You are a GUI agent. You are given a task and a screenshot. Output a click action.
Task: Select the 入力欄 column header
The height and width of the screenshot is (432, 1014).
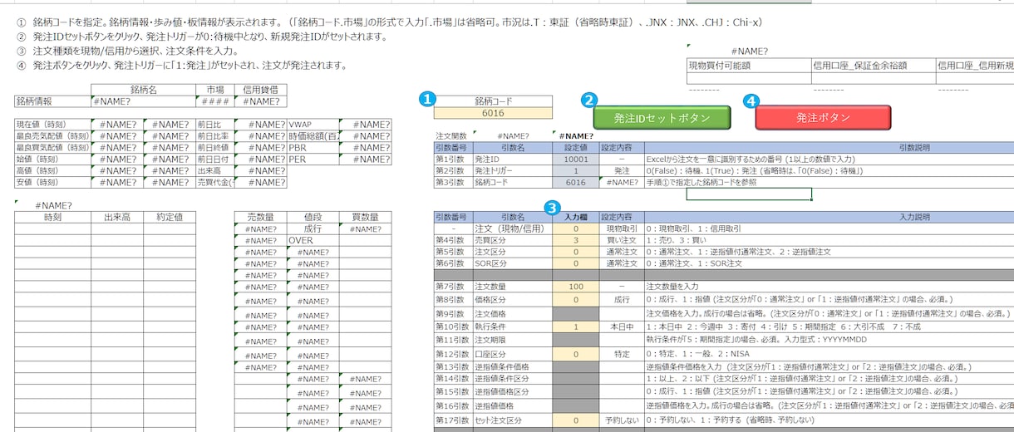point(575,217)
